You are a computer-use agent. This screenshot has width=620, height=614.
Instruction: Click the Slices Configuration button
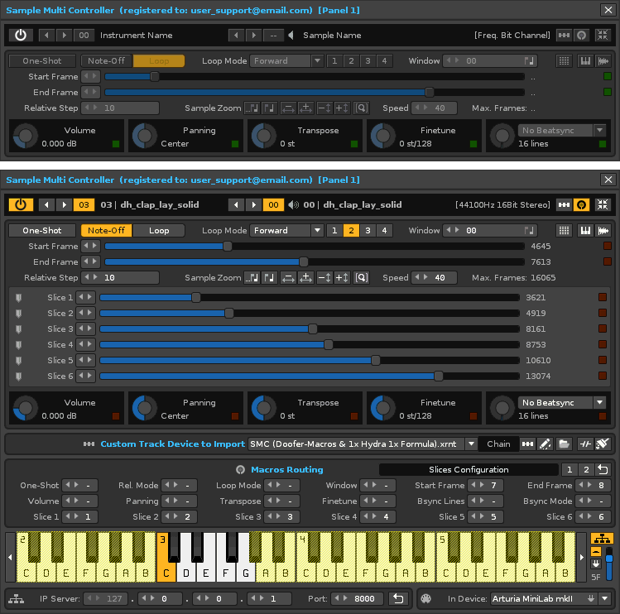point(469,469)
